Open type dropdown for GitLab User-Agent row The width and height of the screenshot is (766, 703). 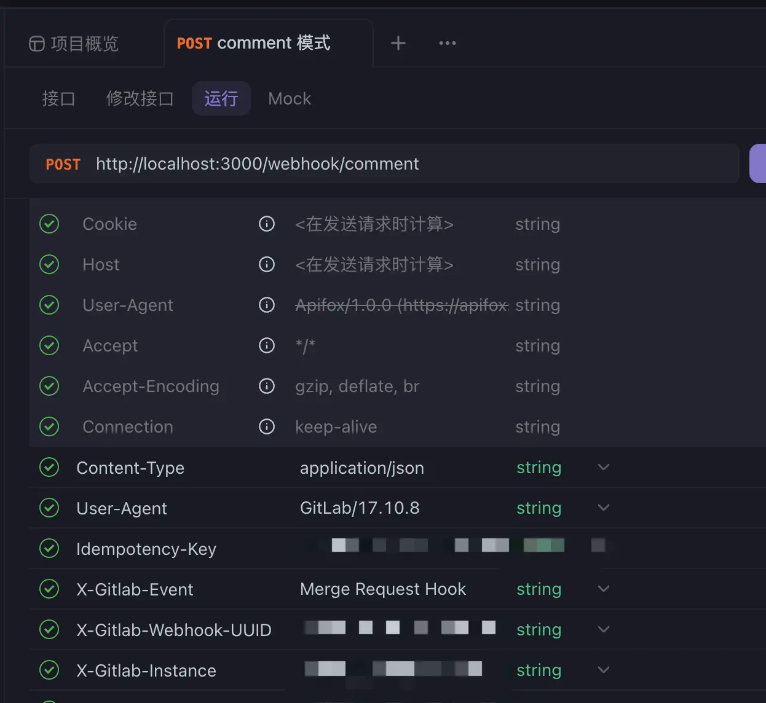(x=604, y=508)
